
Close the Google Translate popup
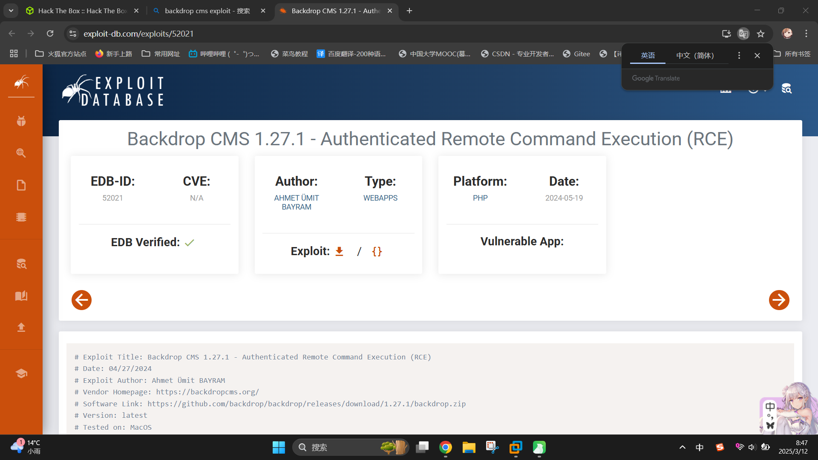point(757,55)
